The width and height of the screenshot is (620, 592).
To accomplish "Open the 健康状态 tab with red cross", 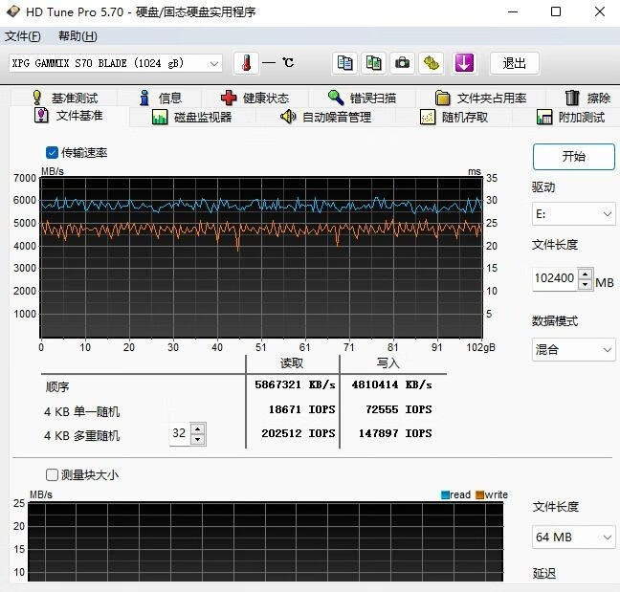I will coord(254,98).
